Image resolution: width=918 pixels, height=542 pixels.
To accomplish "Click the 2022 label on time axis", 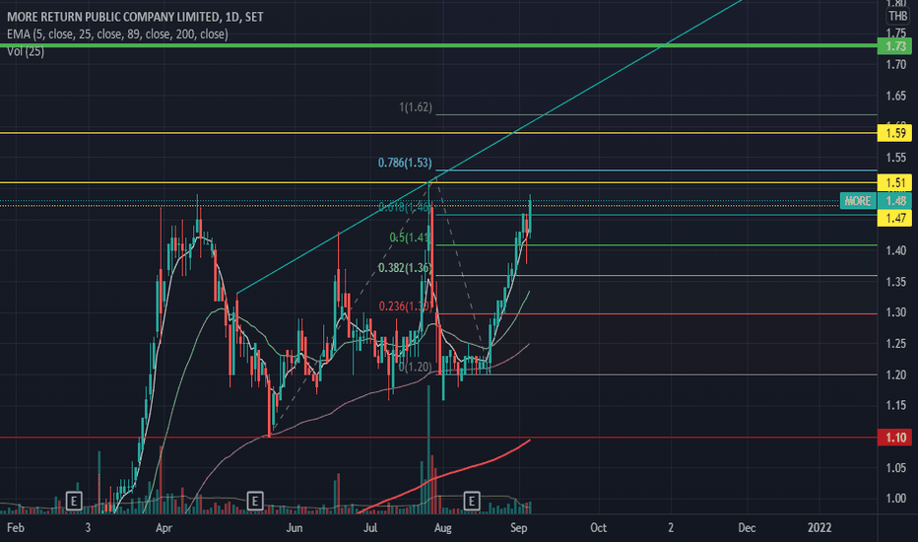I will [x=820, y=528].
